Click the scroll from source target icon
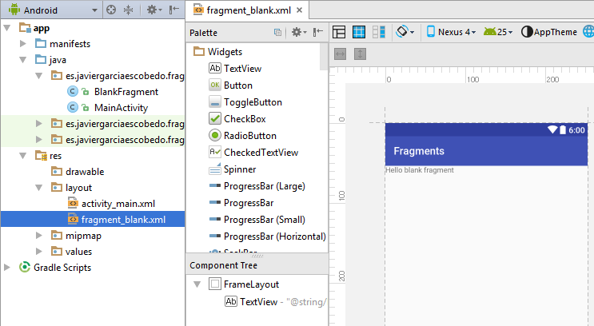This screenshot has height=326, width=594. [x=111, y=10]
